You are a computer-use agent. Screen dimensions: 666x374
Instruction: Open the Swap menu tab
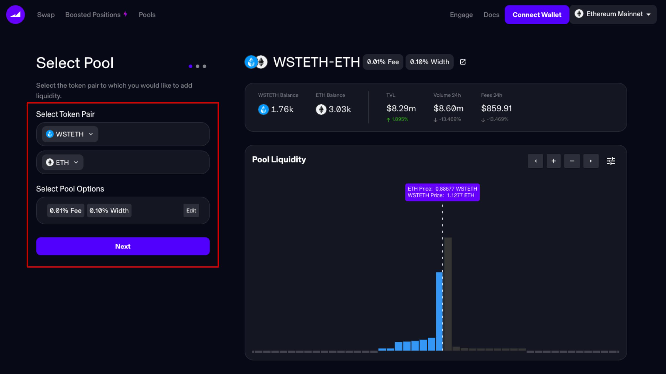(x=45, y=15)
